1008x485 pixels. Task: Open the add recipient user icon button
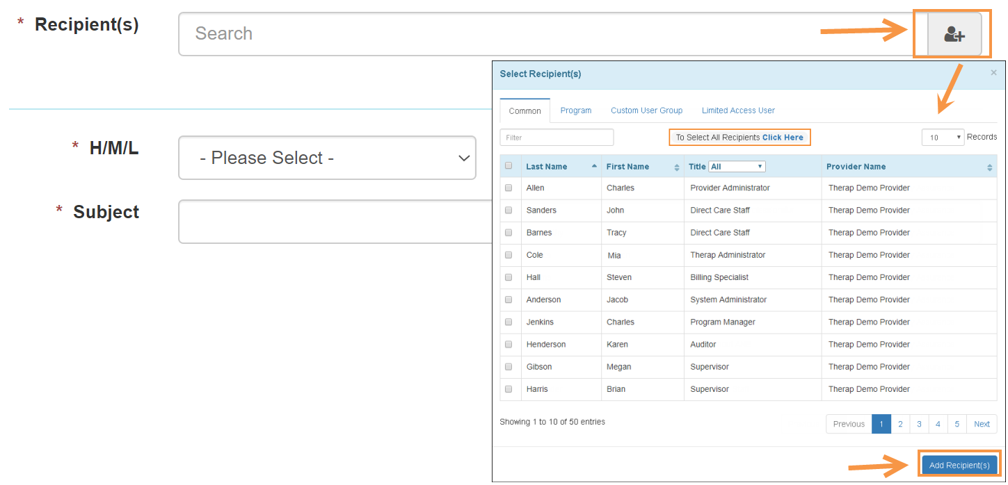tap(954, 33)
